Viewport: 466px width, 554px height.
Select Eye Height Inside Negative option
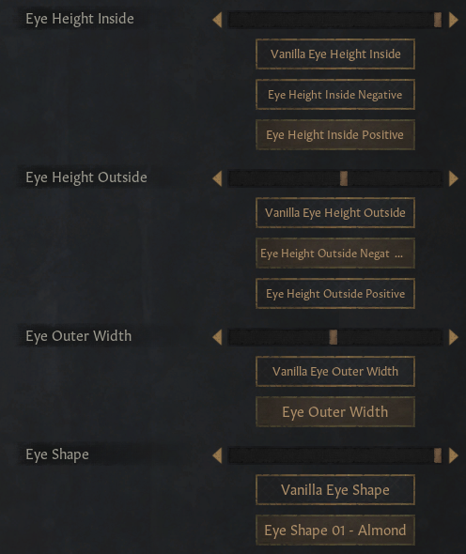point(335,94)
